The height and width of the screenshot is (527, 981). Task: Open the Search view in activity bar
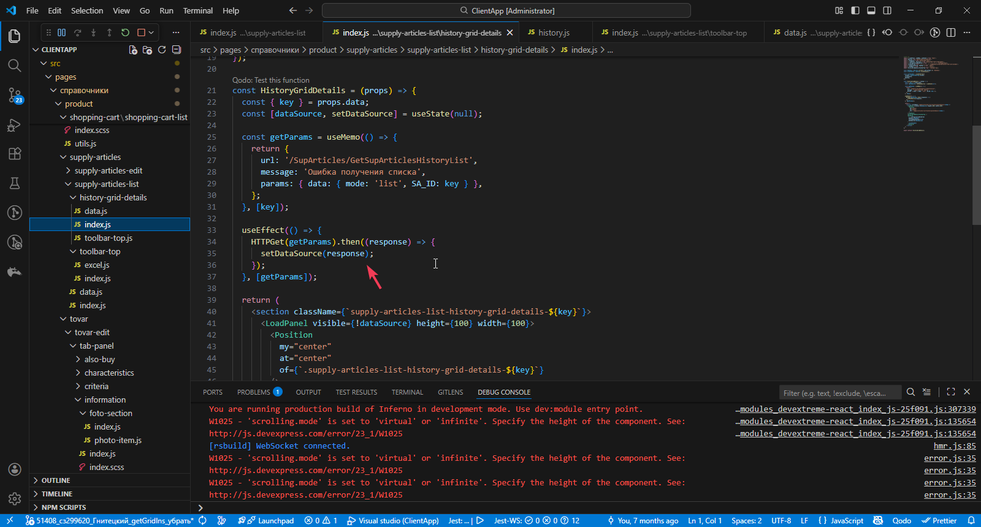(x=15, y=66)
